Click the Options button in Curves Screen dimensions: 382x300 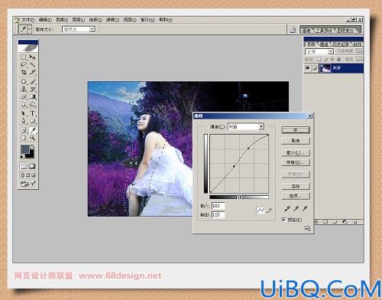(296, 196)
